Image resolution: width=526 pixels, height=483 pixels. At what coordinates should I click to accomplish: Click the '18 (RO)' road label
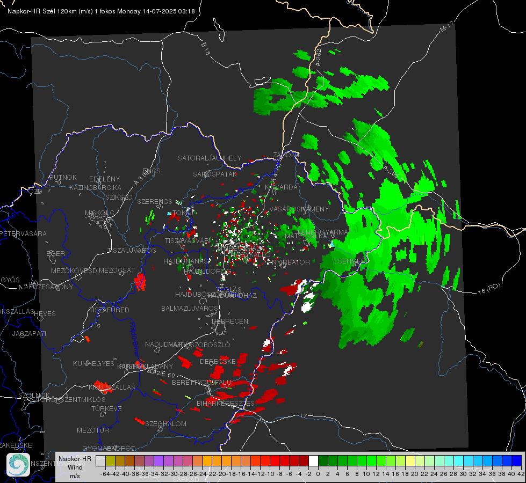[489, 289]
